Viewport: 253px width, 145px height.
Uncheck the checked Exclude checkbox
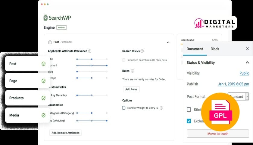coord(189,121)
